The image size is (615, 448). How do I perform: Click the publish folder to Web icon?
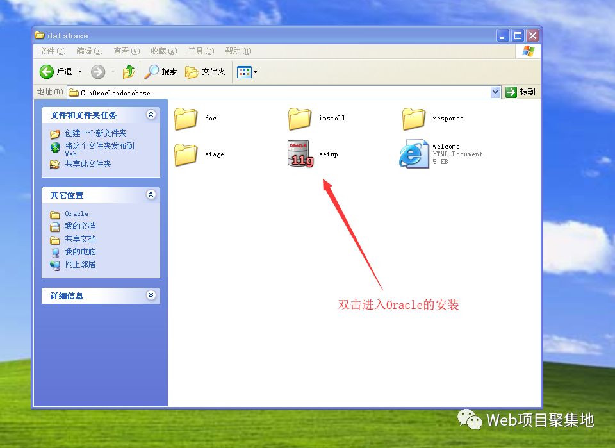(x=55, y=147)
